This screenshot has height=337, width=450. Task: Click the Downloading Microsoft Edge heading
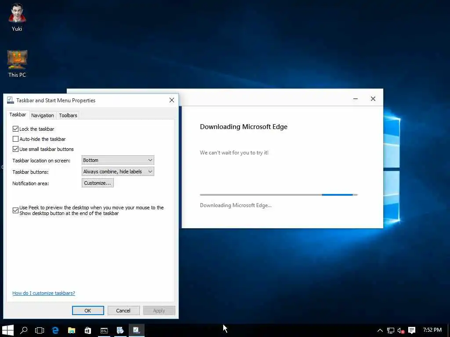tap(243, 127)
